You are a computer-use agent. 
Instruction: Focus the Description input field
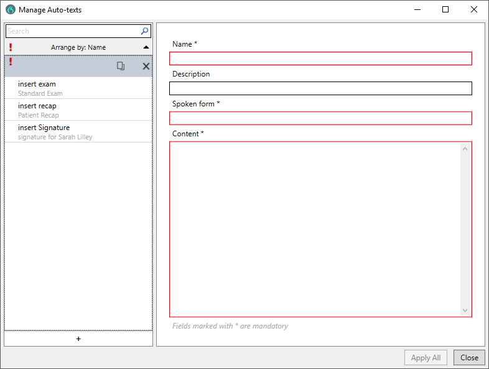point(320,88)
